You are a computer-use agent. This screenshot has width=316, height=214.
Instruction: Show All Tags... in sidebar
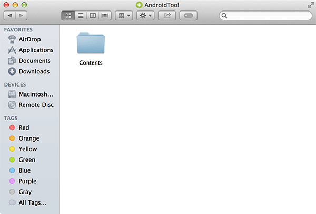[33, 202]
